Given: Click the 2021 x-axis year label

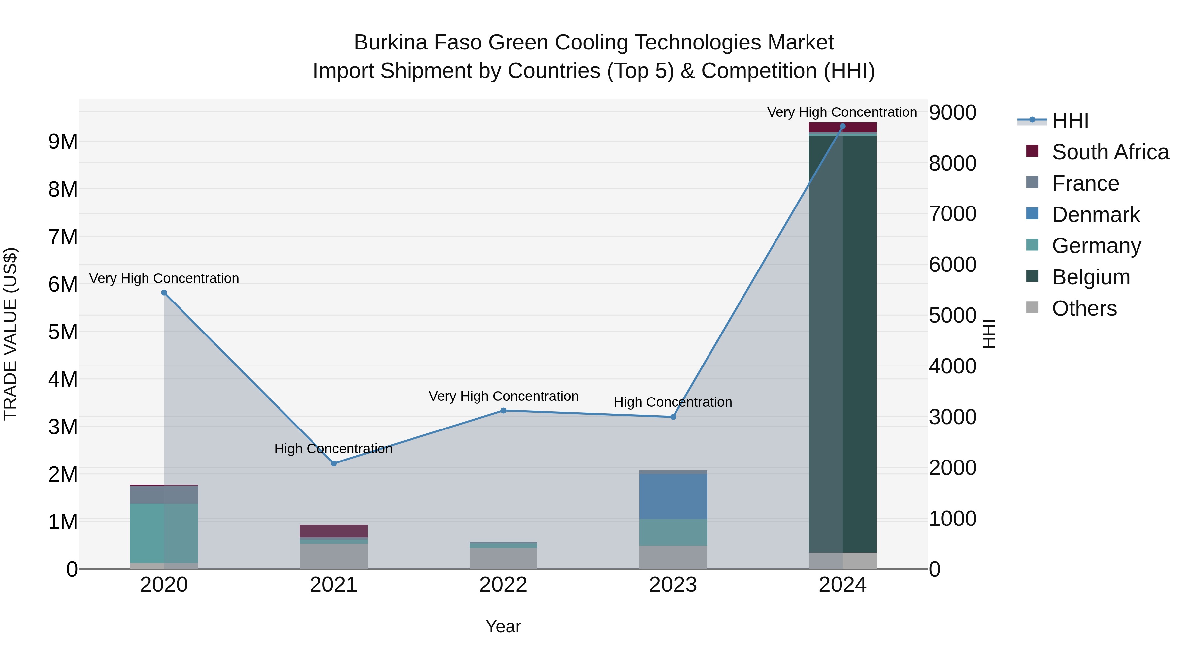Looking at the screenshot, I should [x=334, y=585].
